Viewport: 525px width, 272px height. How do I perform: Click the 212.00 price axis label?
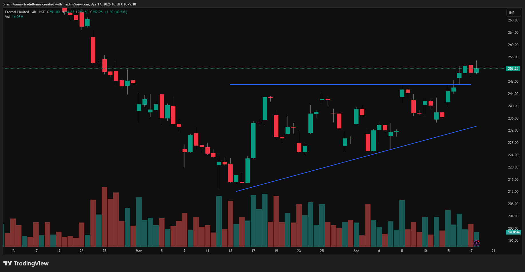513,192
